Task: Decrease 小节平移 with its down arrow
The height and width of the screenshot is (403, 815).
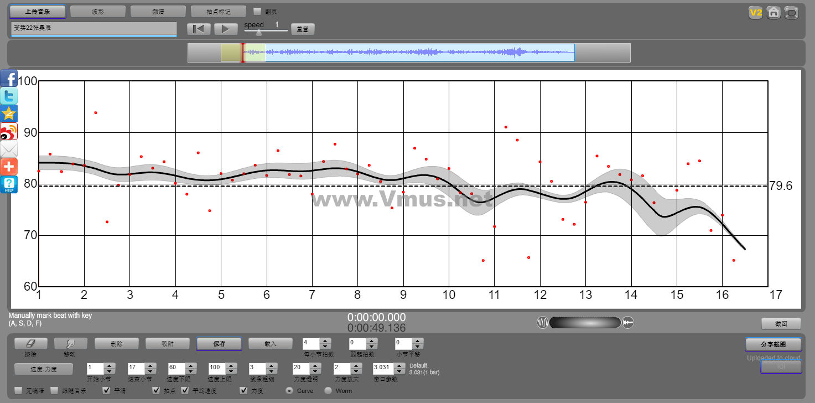Action: tap(418, 347)
